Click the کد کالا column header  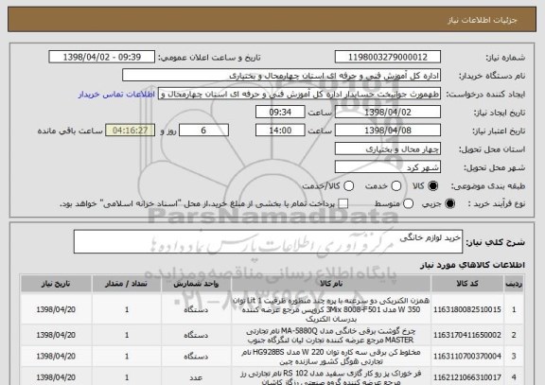(x=467, y=284)
